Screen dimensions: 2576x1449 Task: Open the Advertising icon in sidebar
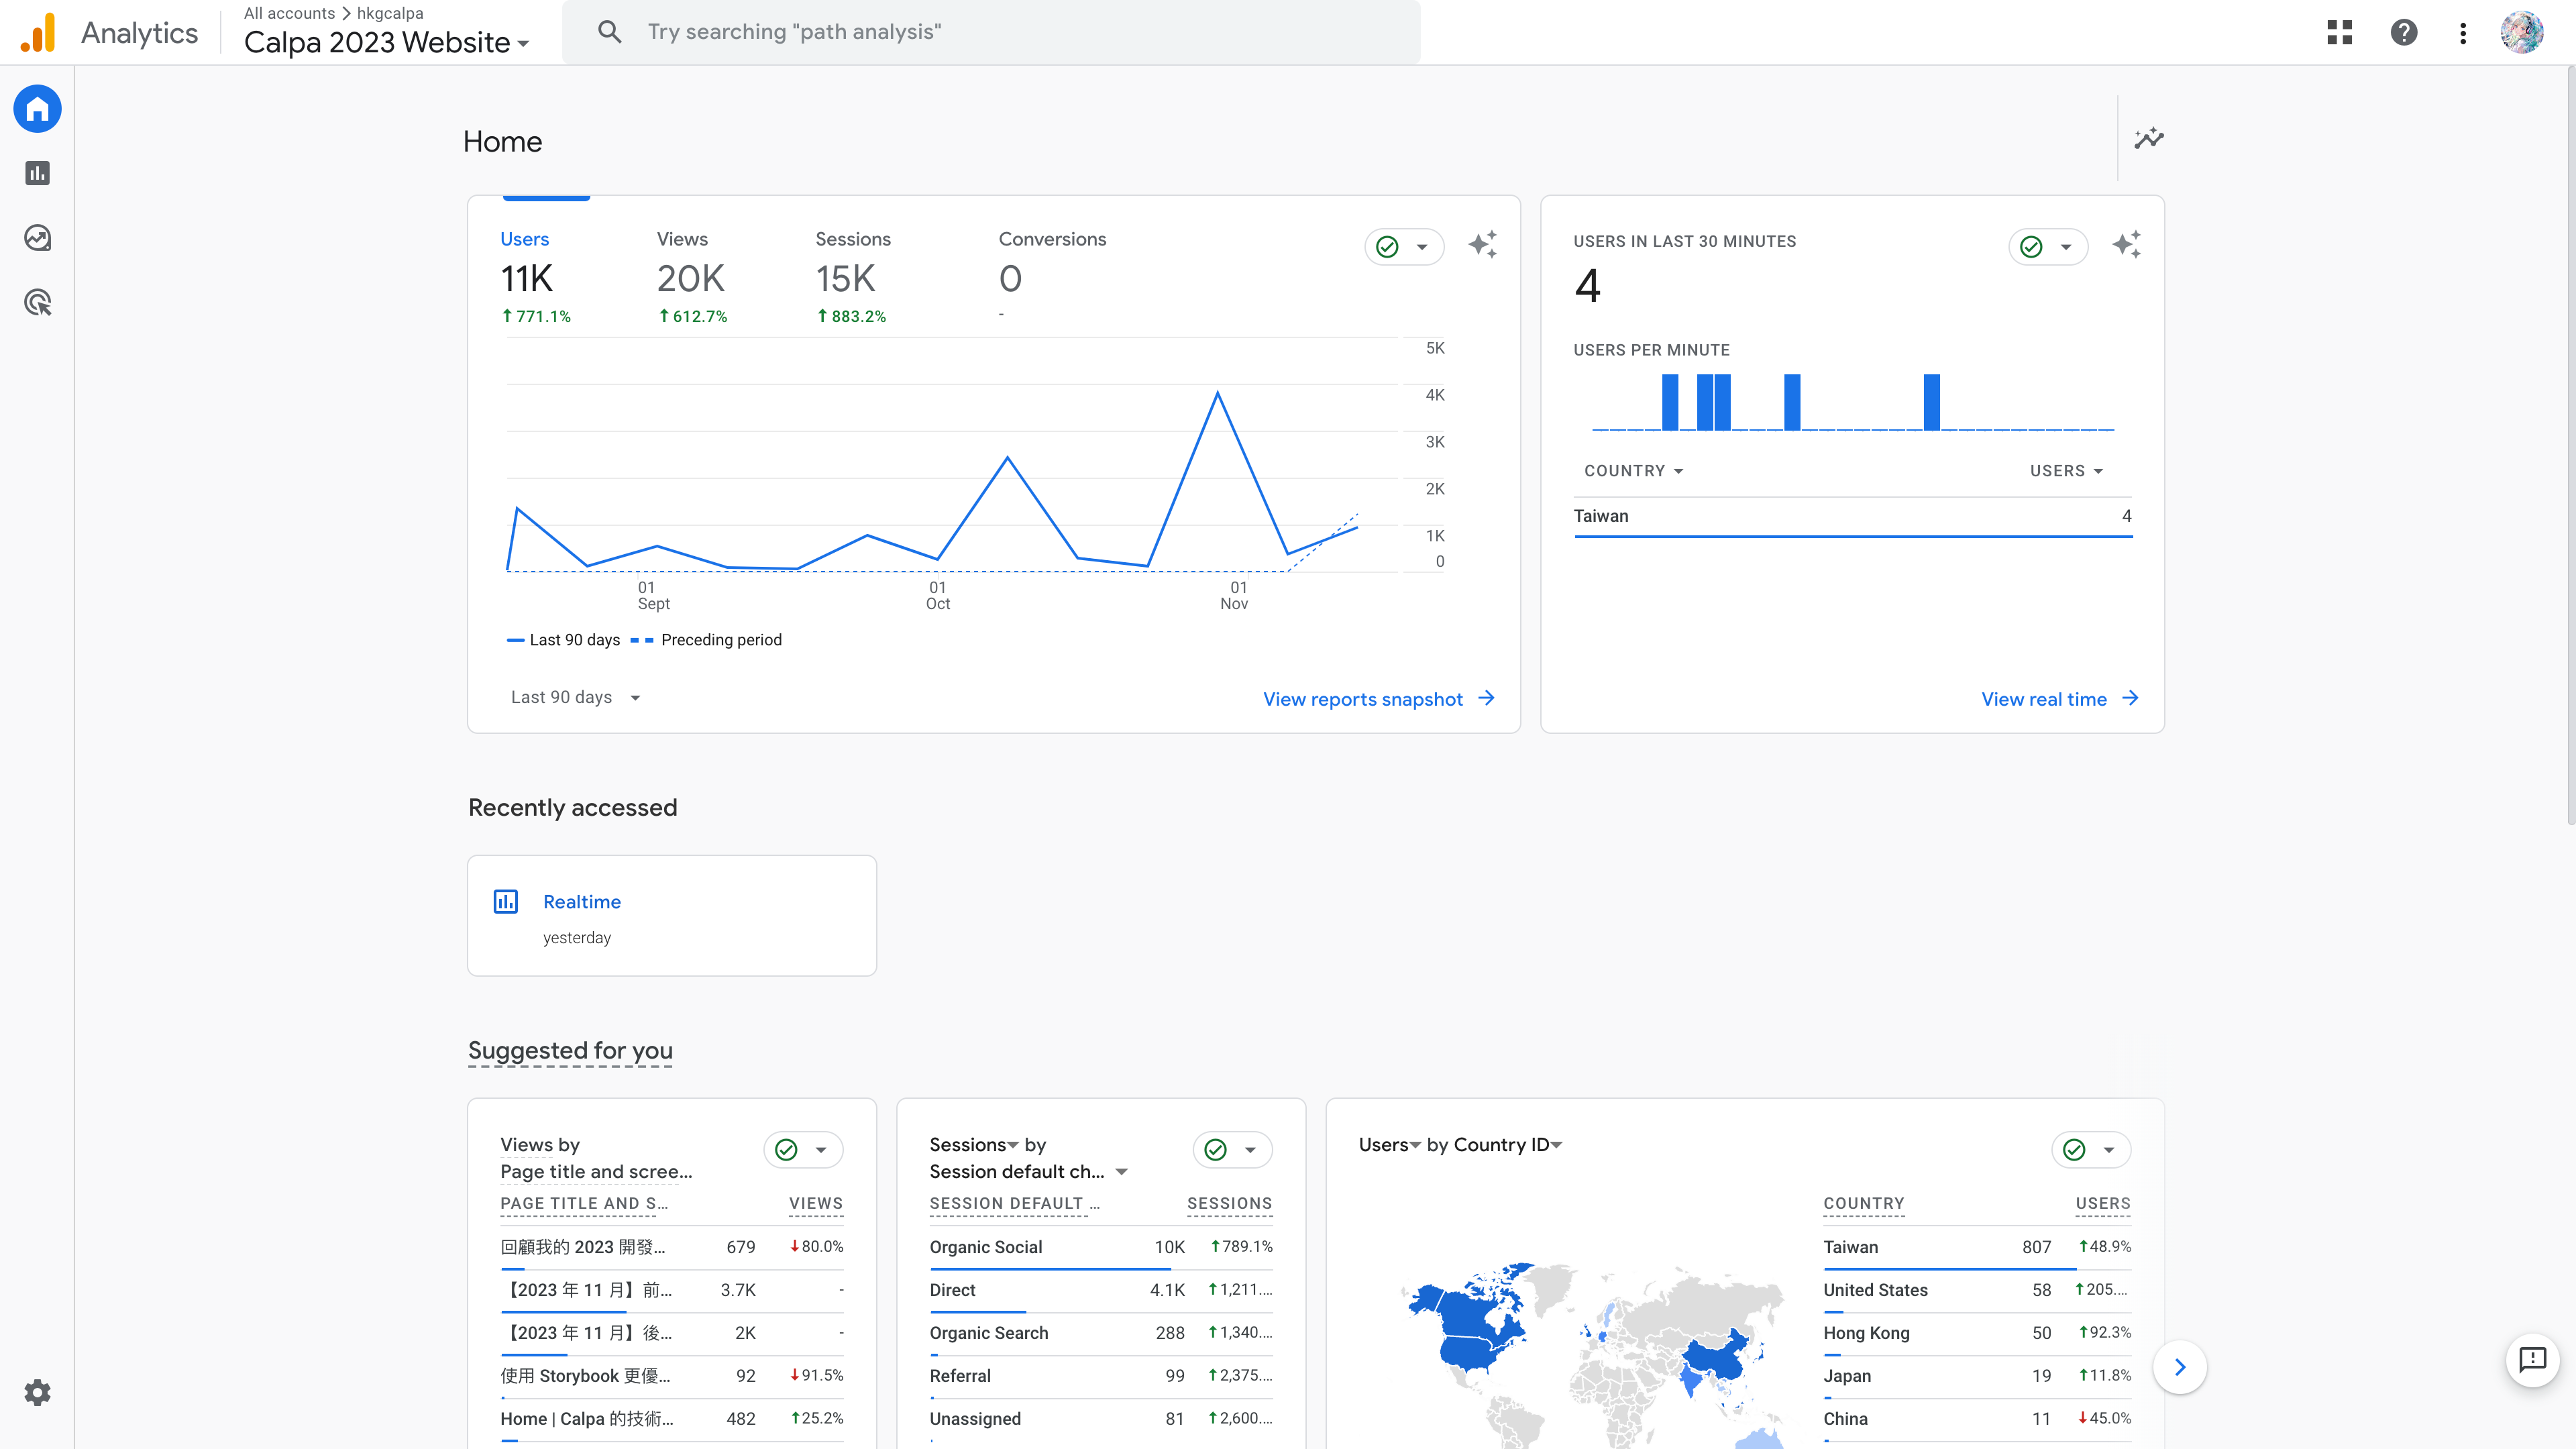[37, 302]
